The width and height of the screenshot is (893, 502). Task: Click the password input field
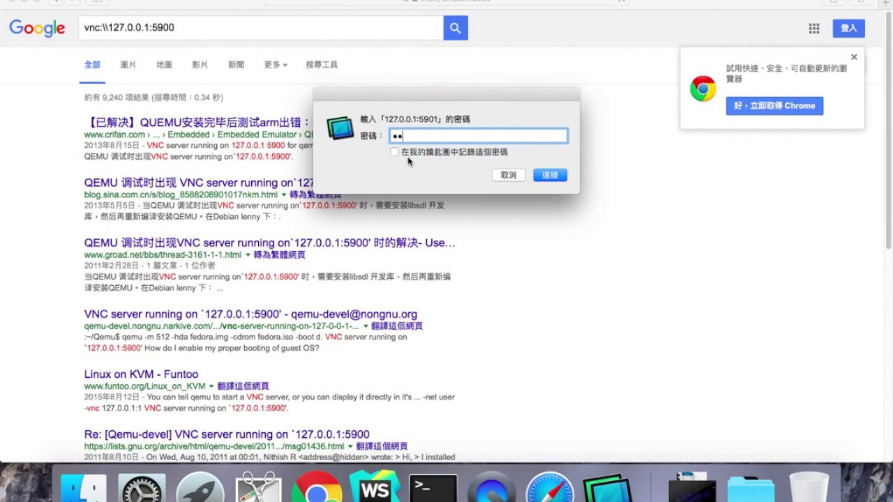point(478,136)
